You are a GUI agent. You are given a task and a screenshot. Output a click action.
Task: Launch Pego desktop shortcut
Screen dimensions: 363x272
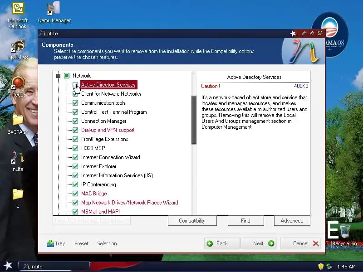pyautogui.click(x=18, y=87)
